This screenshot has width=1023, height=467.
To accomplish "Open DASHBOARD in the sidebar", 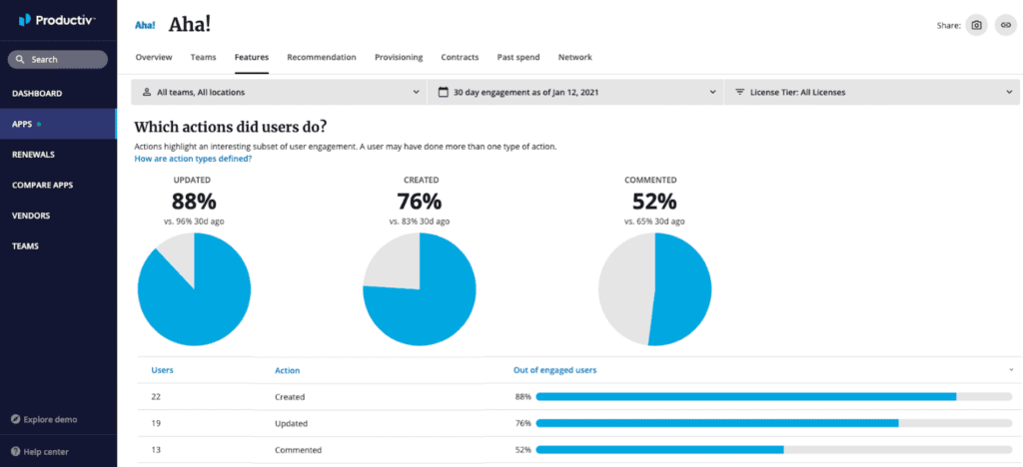I will 58,93.
